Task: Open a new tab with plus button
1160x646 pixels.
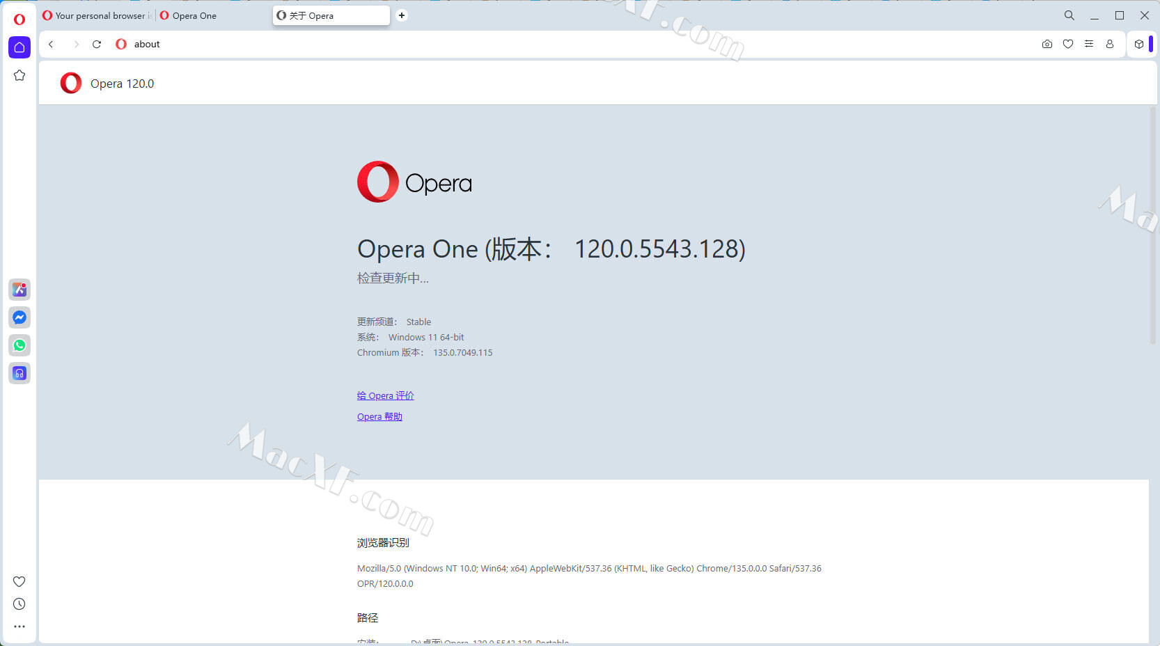Action: [402, 15]
